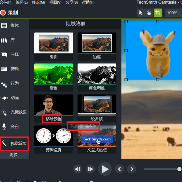Open the 转换 transitions tab
Viewport: 182px width, 182px height.
pyautogui.click(x=10, y=69)
